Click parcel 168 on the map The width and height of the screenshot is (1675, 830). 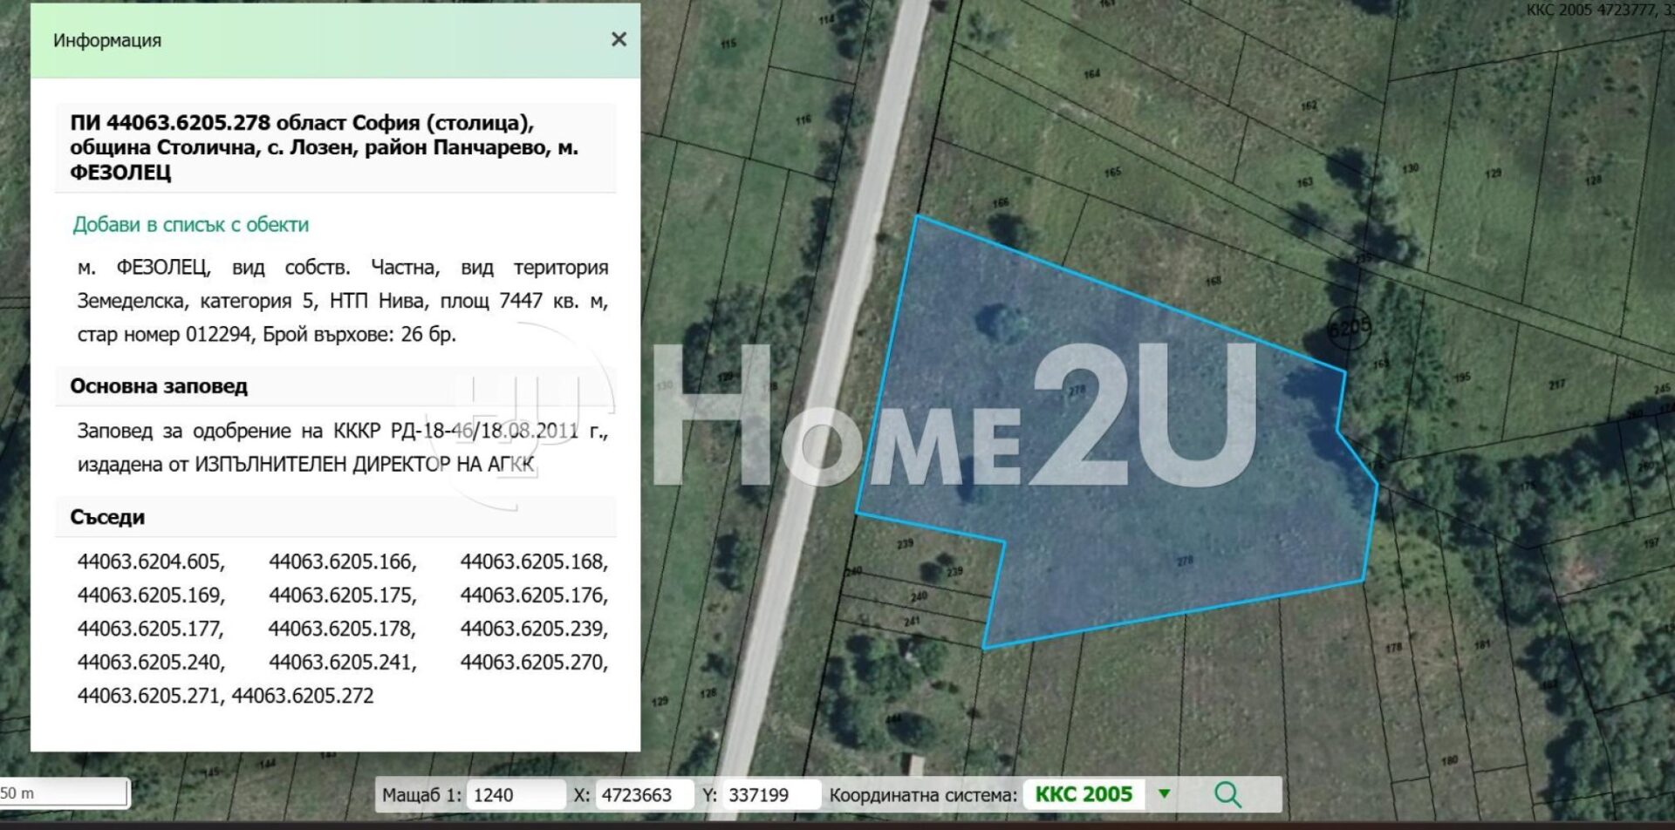(x=1214, y=282)
